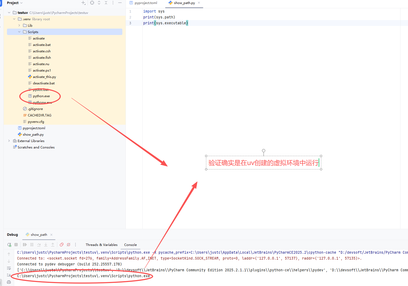This screenshot has height=286, width=408.
Task: Toggle Mute Breakpoints in debug toolbar
Action: [69, 245]
